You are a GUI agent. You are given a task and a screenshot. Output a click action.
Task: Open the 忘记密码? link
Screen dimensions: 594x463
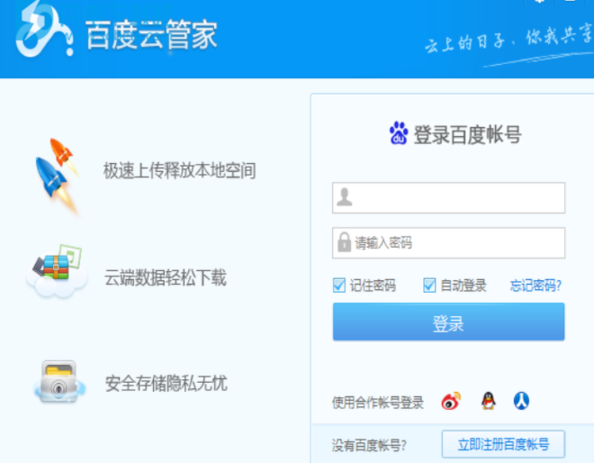[x=535, y=286]
